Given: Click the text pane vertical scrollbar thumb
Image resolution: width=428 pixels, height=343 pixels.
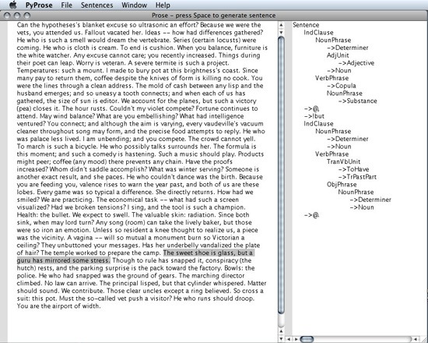Looking at the screenshot, I should tap(281, 175).
